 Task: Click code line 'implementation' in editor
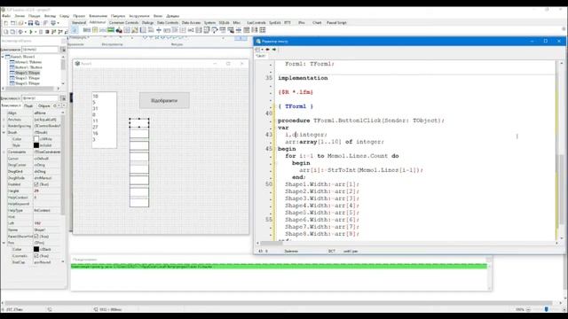tap(303, 78)
